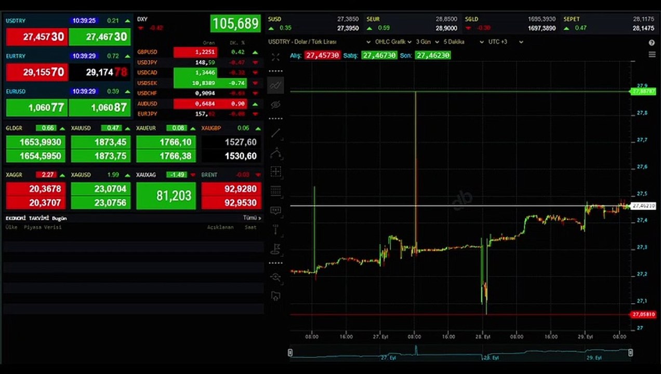661x374 pixels.
Task: Select the SGLD ticker tab
Action: pos(510,23)
